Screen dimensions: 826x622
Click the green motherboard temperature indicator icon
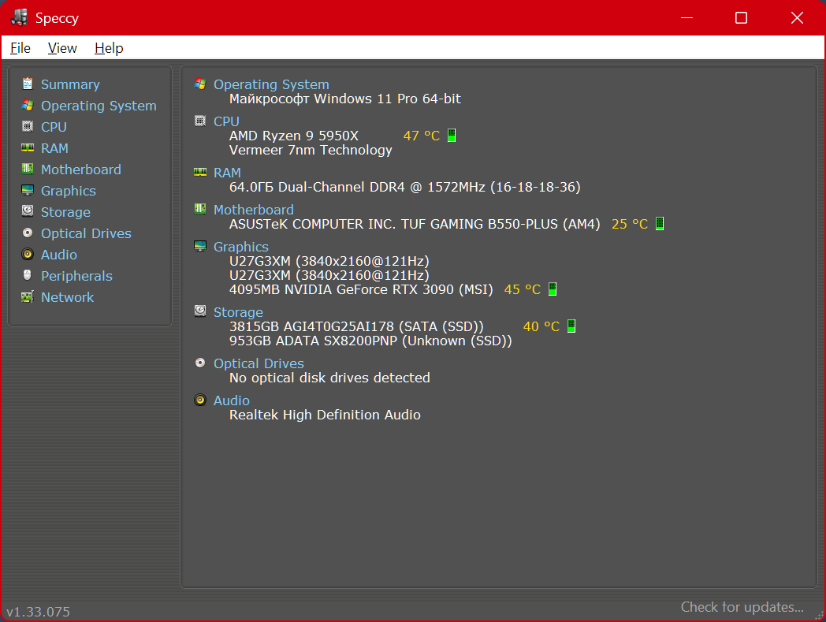click(x=660, y=224)
